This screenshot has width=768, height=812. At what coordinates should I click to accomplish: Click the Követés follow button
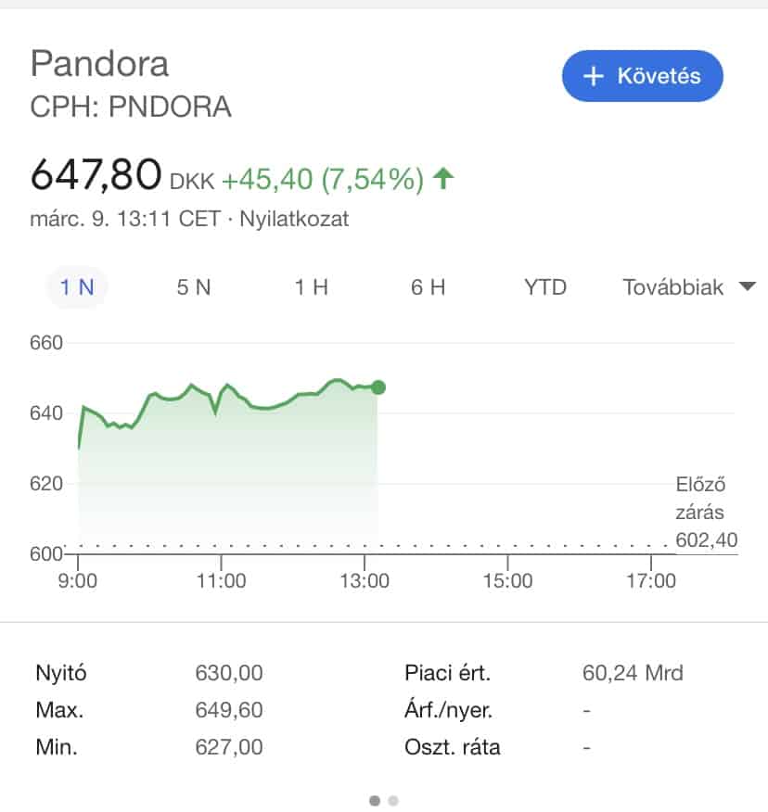642,76
